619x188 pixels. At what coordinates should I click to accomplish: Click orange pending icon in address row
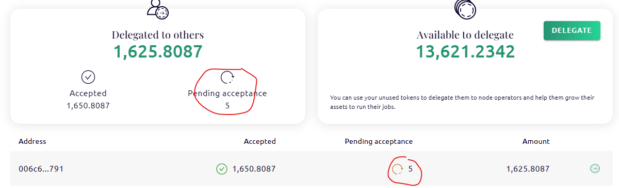(x=398, y=168)
